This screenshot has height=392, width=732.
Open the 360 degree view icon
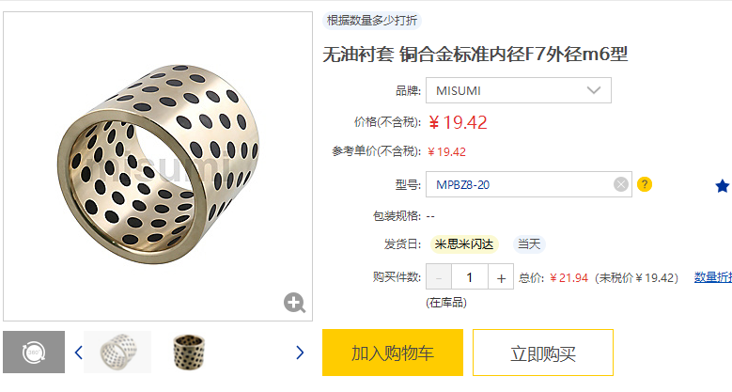click(x=34, y=352)
